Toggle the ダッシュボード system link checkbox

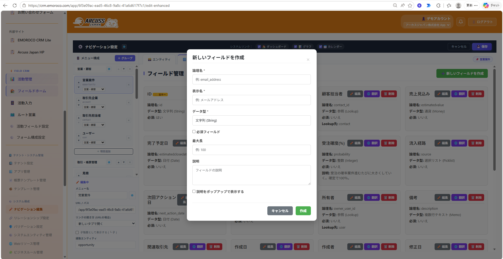(x=259, y=47)
